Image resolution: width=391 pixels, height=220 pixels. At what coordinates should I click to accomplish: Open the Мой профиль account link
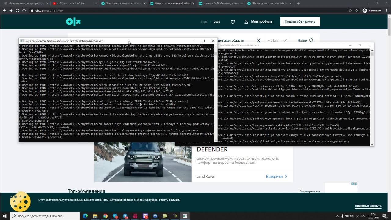[258, 22]
